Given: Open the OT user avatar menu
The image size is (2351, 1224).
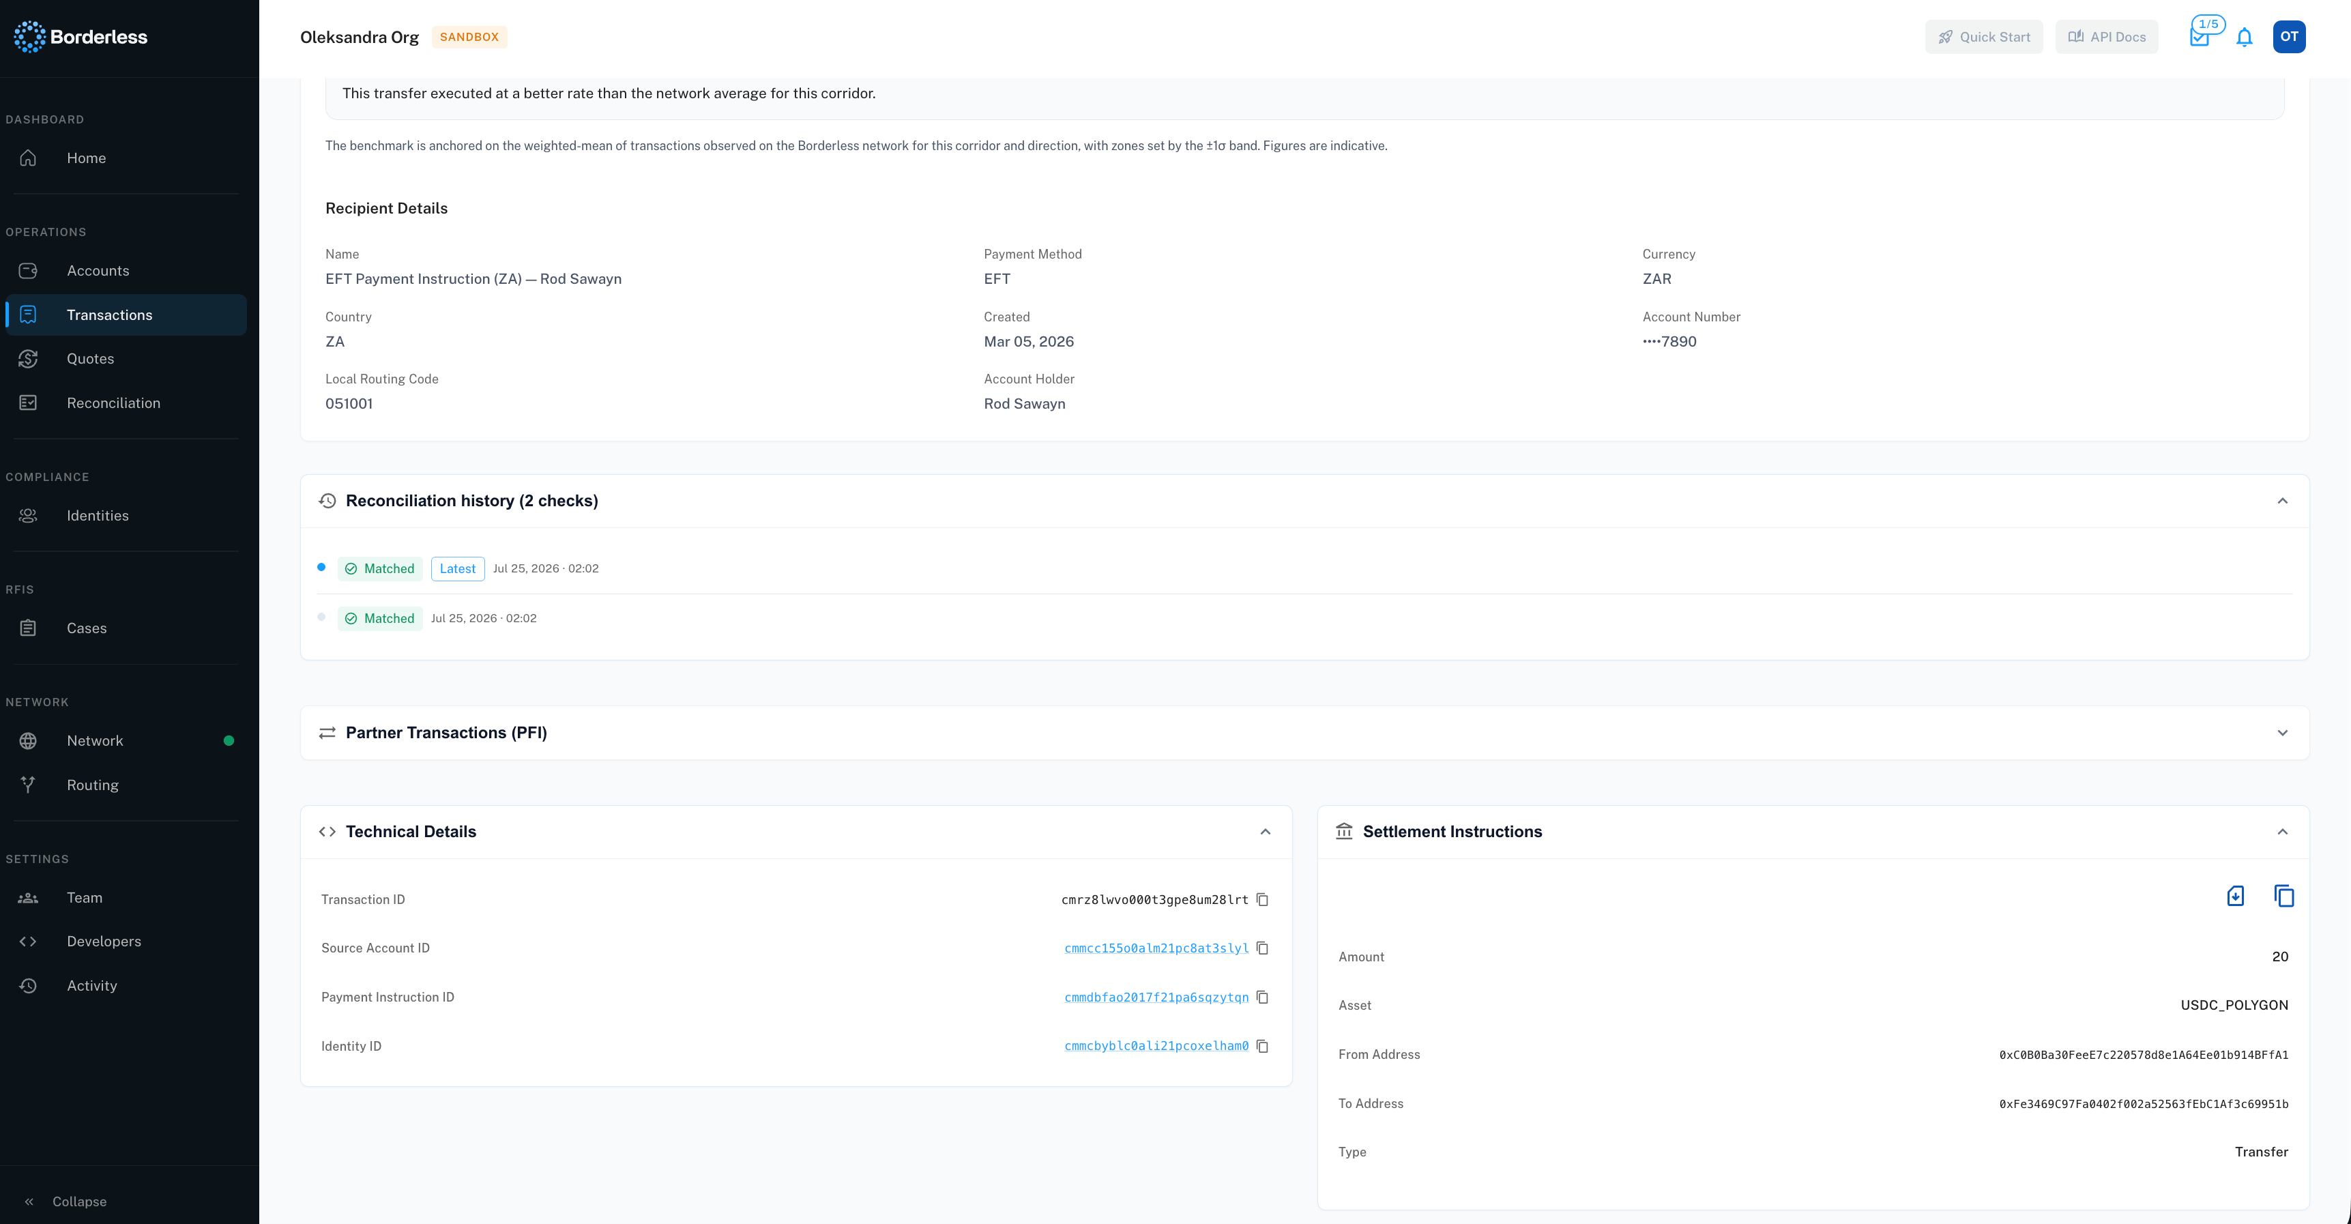Looking at the screenshot, I should click(2289, 37).
